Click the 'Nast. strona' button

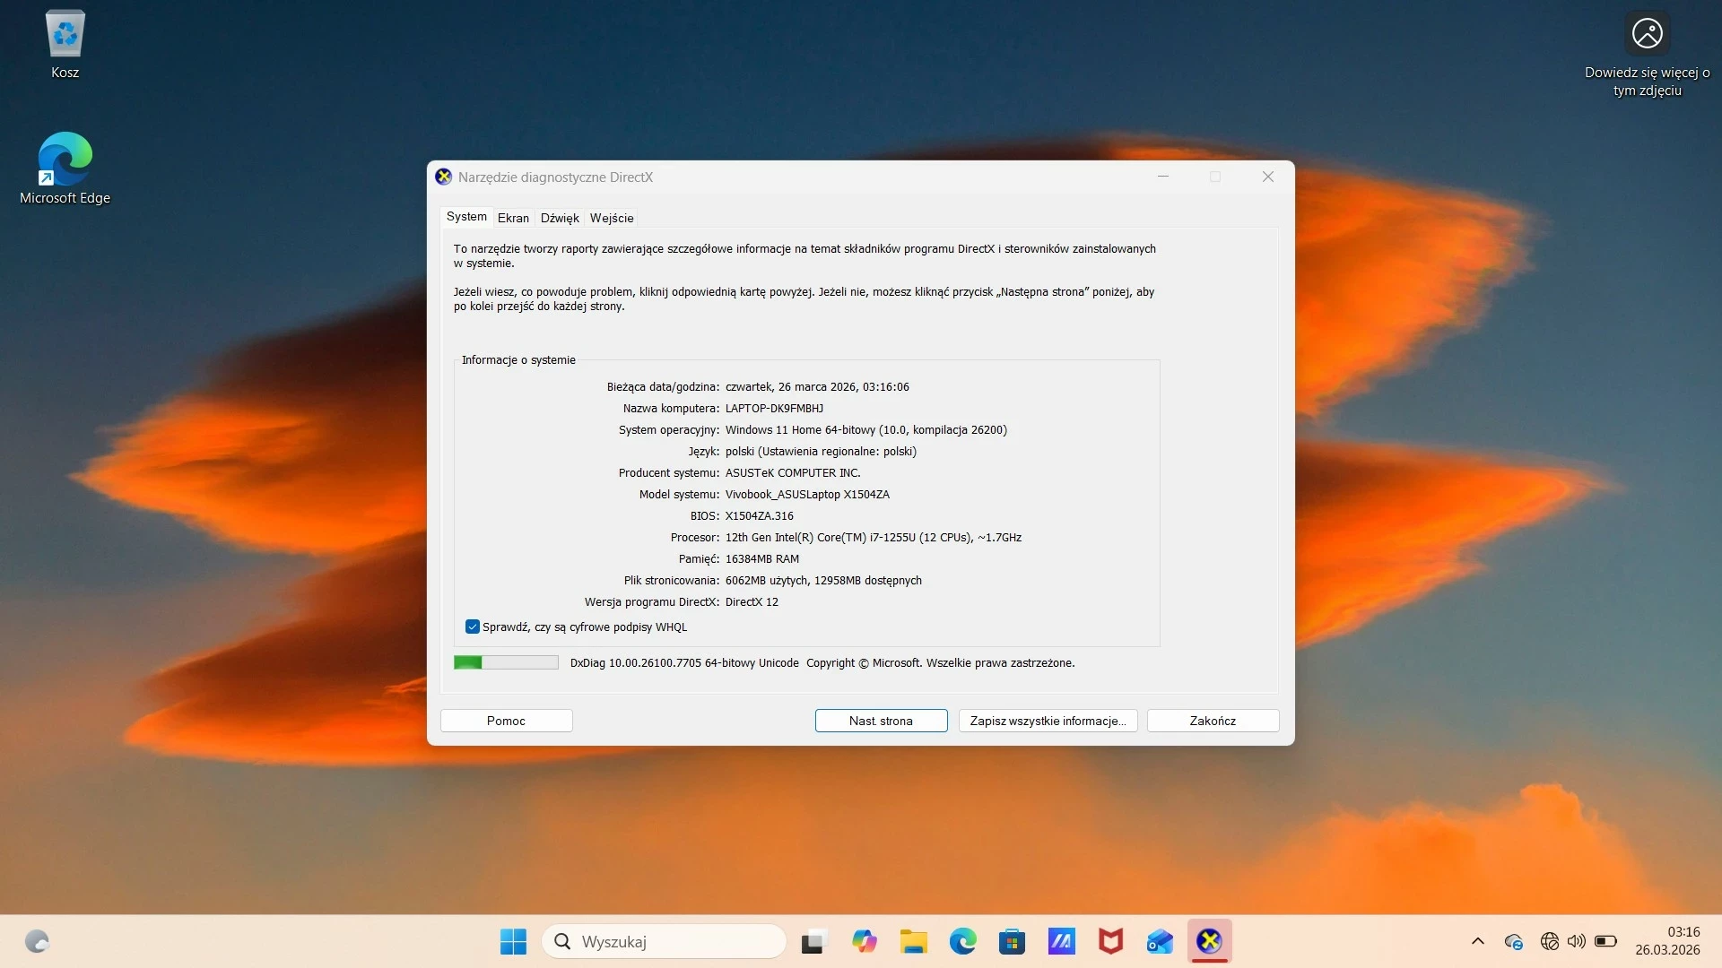(x=881, y=721)
